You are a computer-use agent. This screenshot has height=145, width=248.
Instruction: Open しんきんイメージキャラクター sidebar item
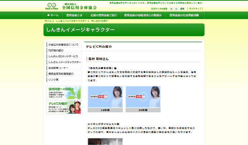[64, 62]
